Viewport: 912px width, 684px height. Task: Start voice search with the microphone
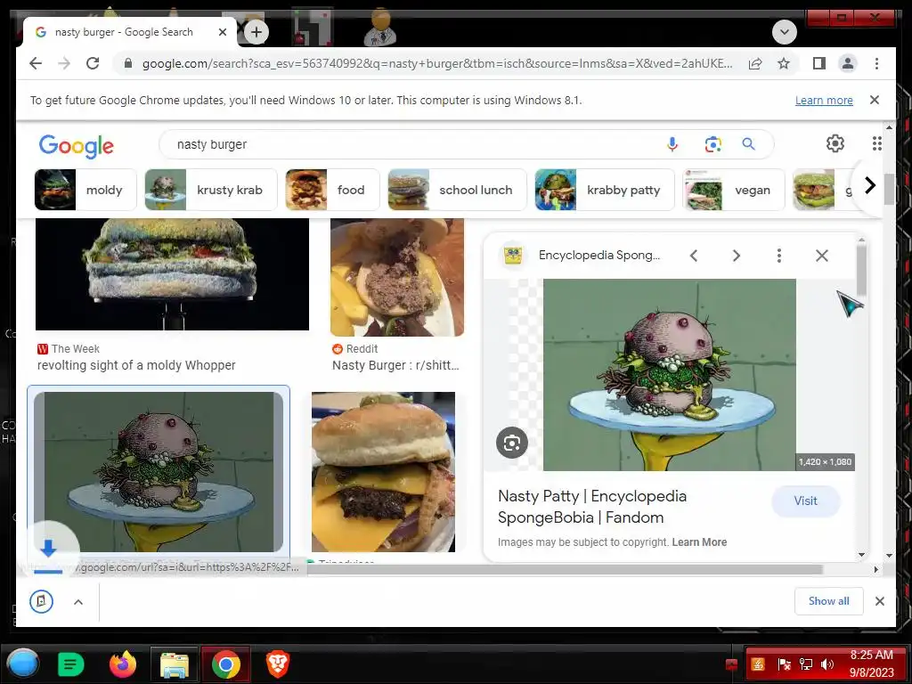(672, 143)
